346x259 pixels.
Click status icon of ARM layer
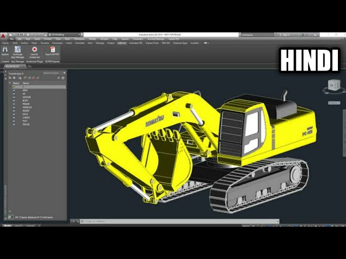point(14,90)
